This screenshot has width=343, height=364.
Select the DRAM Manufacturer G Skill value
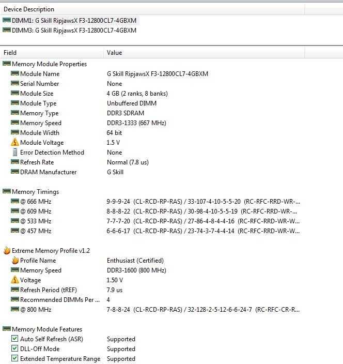pyautogui.click(x=115, y=172)
